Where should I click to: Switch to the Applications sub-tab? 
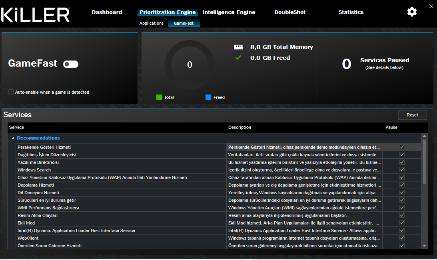point(152,24)
